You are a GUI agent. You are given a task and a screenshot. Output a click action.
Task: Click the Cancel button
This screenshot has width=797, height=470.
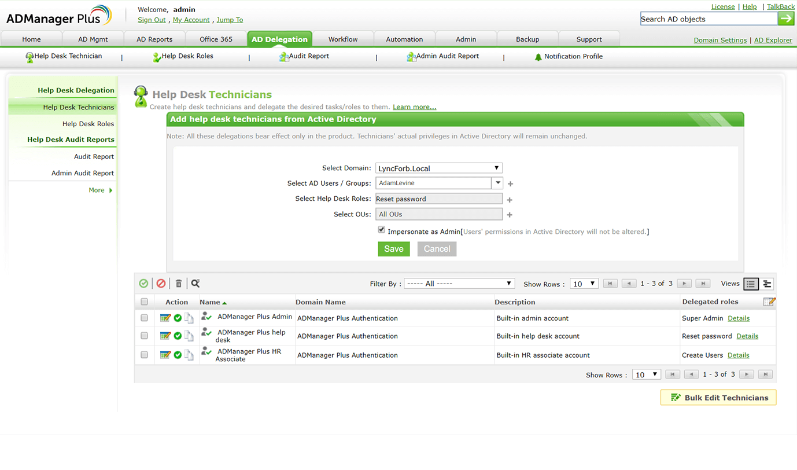(x=437, y=249)
